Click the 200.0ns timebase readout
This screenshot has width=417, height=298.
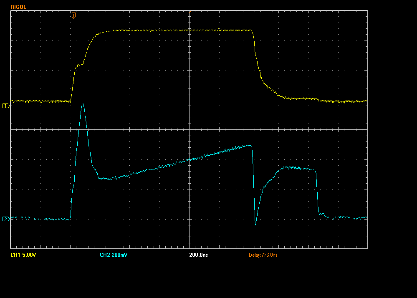(199, 255)
